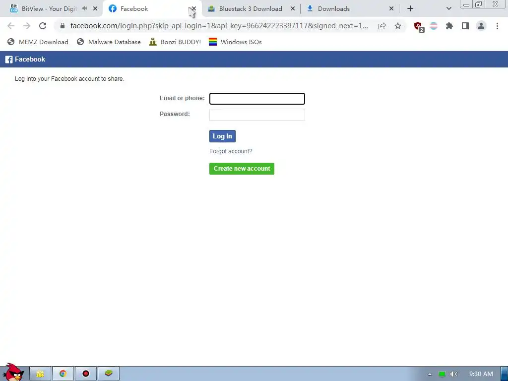Mute the BitView tab audio icon
Viewport: 508px width, 381px height.
84,8
